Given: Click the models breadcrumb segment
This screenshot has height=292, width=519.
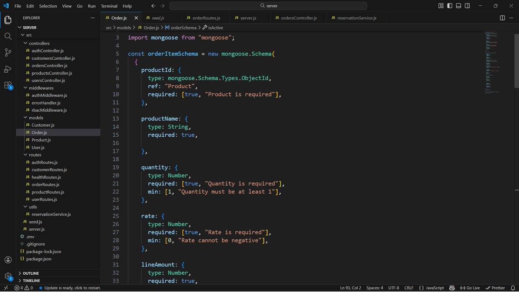Looking at the screenshot, I should click(x=124, y=27).
